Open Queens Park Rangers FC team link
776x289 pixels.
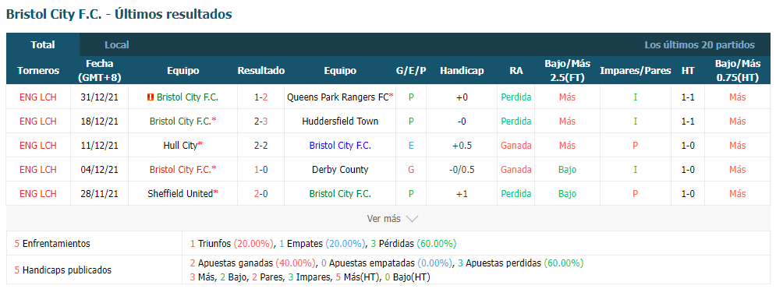coord(338,97)
